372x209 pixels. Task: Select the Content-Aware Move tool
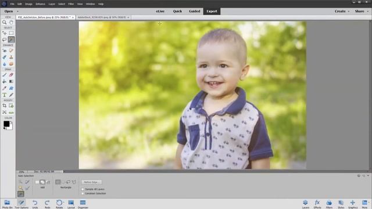click(4, 112)
